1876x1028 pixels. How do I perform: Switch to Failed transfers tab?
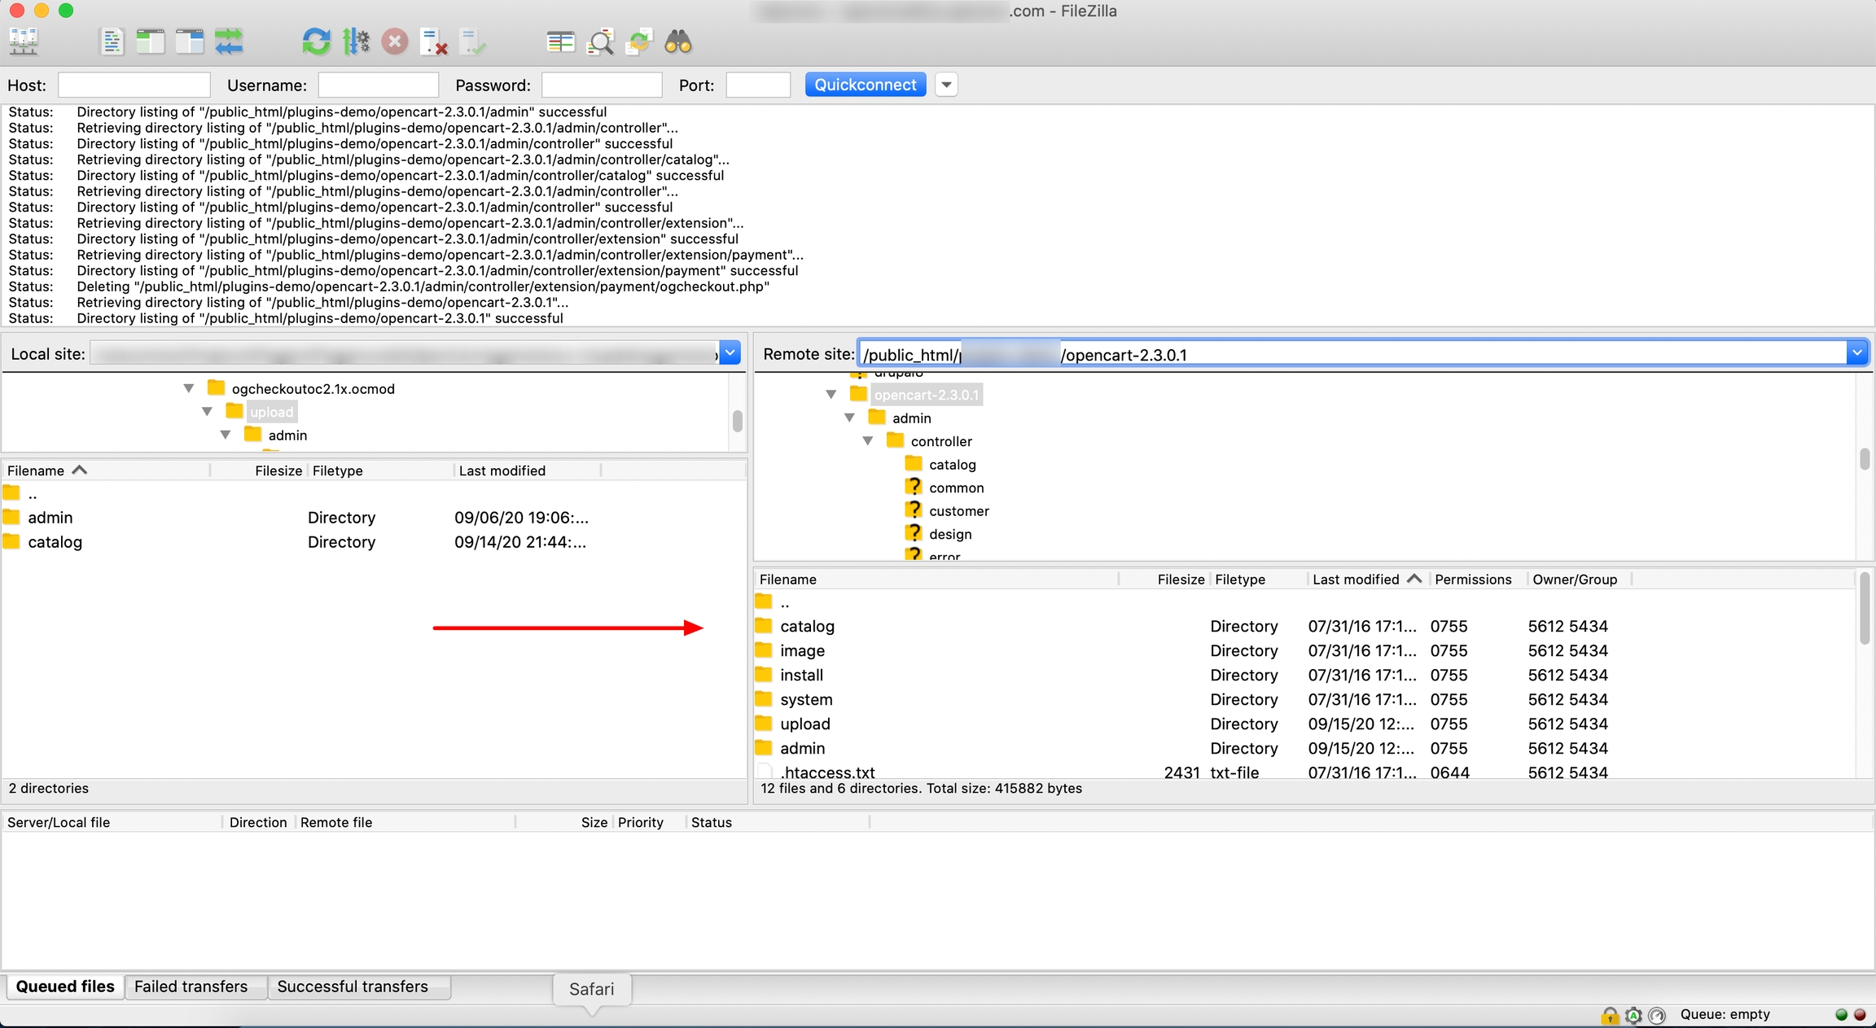(191, 986)
